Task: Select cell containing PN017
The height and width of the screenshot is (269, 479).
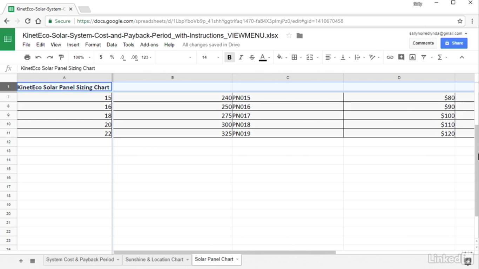Action: tap(288, 116)
